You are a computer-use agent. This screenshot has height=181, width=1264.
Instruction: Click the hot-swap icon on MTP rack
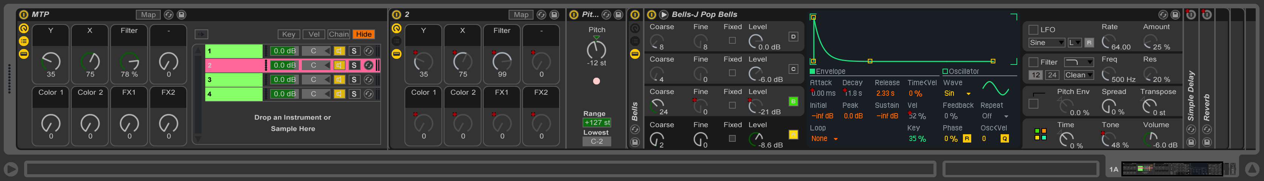click(168, 15)
